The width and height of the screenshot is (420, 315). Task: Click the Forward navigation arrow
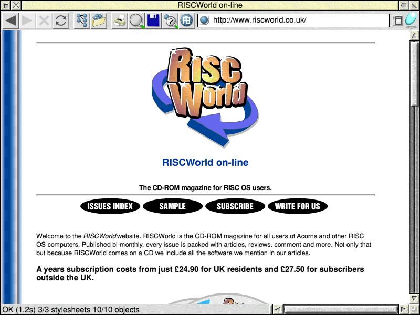click(28, 20)
